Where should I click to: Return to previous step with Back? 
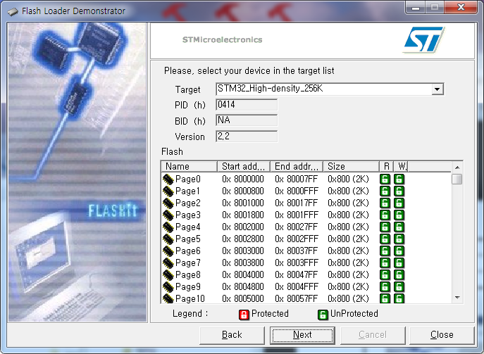click(232, 335)
